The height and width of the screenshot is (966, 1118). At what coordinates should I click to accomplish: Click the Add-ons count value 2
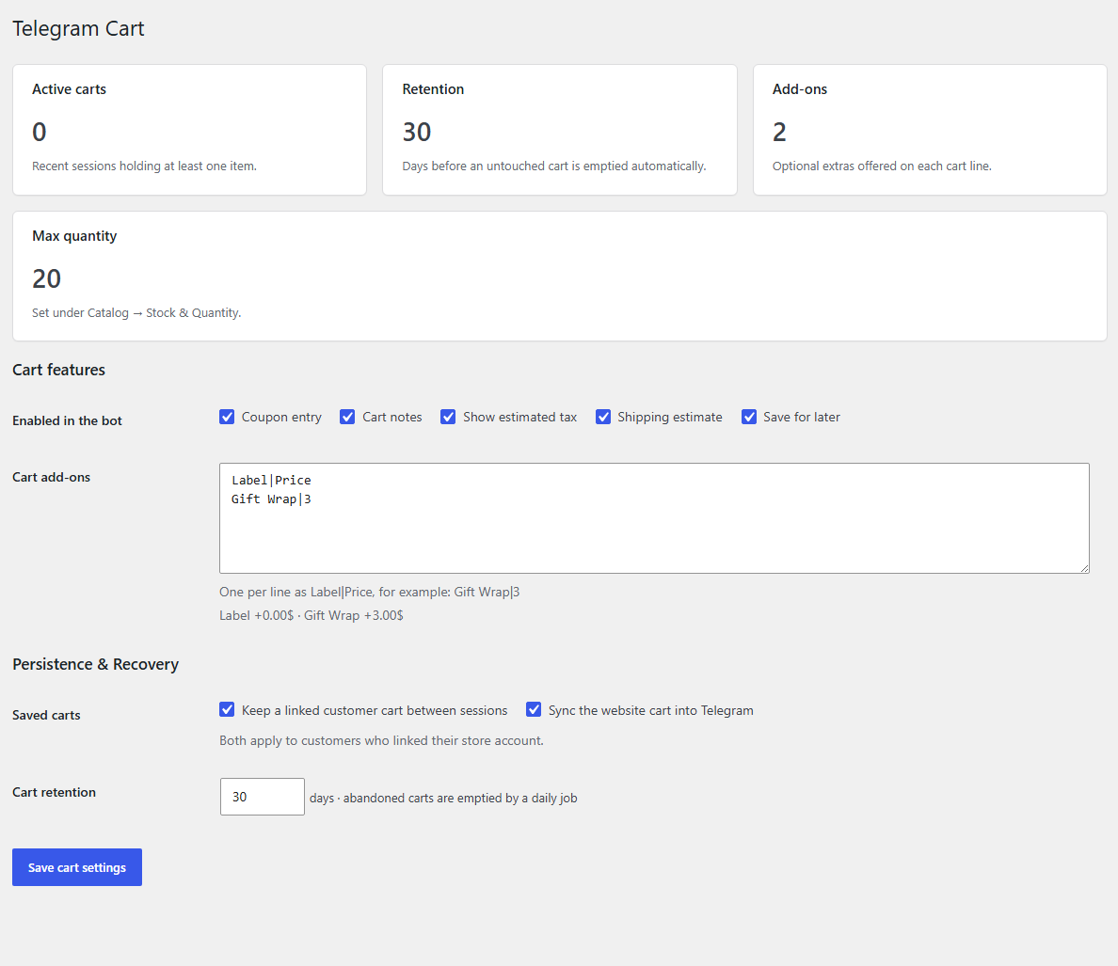click(779, 132)
